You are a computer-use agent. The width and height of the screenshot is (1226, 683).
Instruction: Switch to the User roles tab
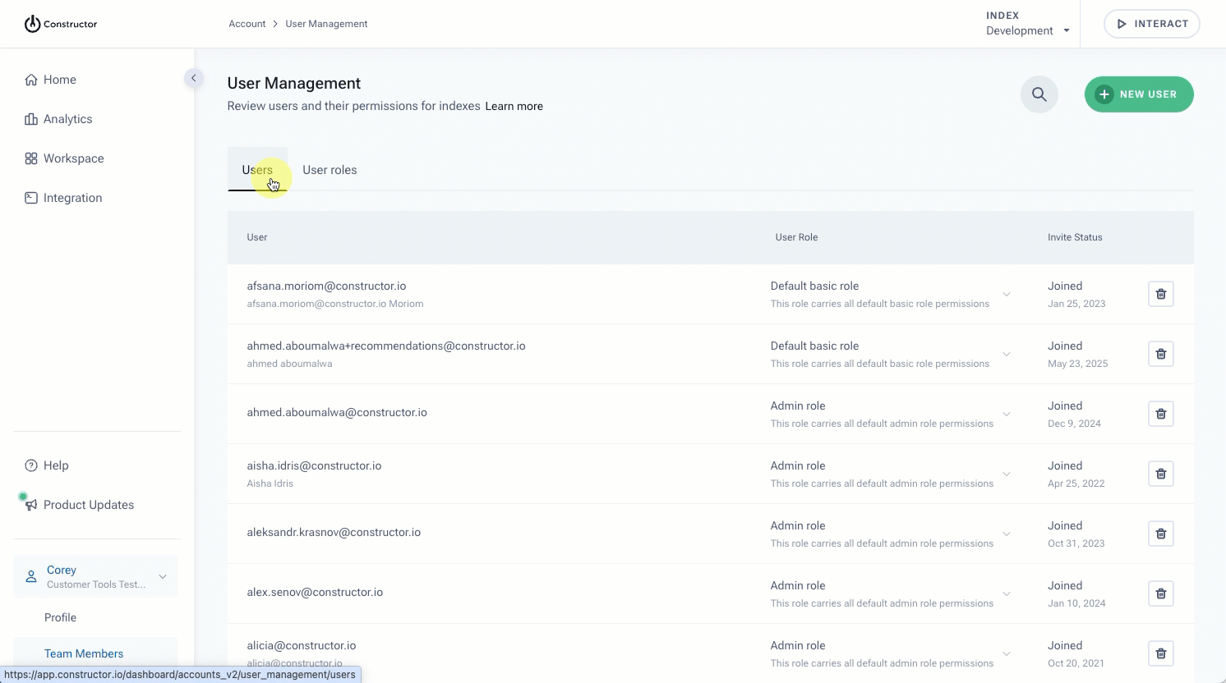pyautogui.click(x=330, y=170)
